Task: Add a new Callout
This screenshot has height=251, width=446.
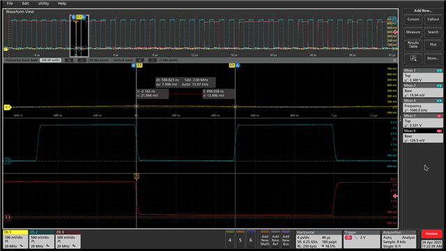Action: [x=433, y=20]
